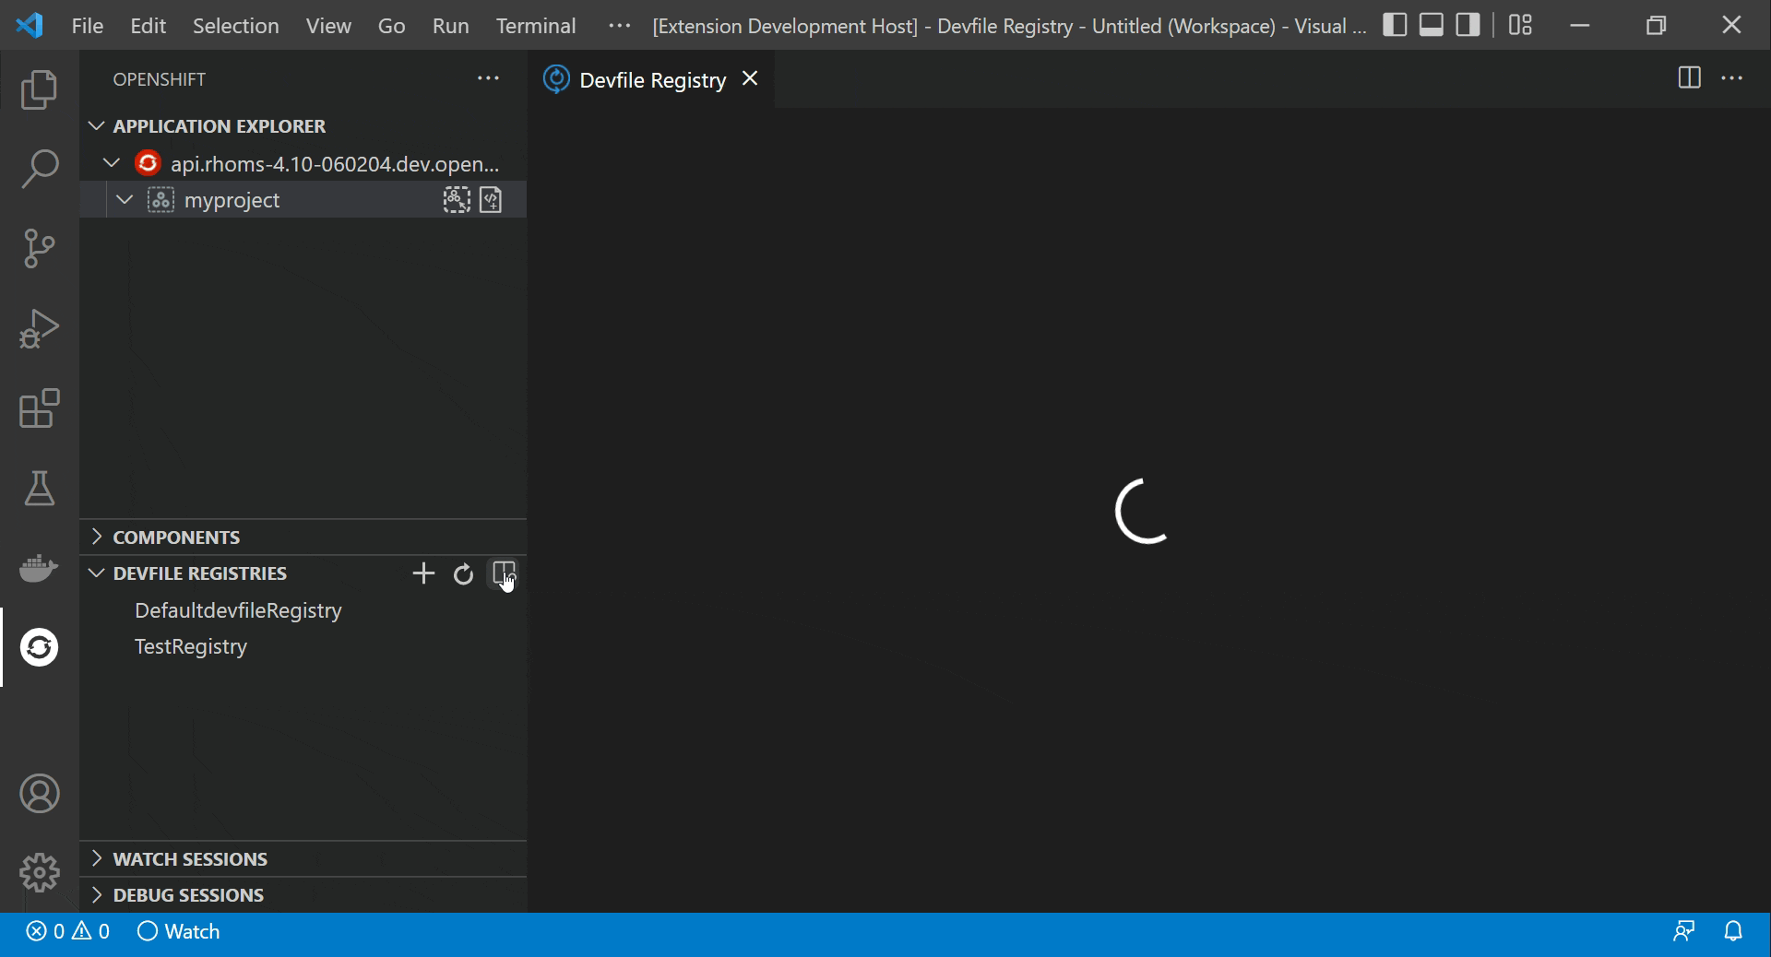The image size is (1771, 957).
Task: Toggle the secondary sidebar visibility
Action: (x=1467, y=25)
